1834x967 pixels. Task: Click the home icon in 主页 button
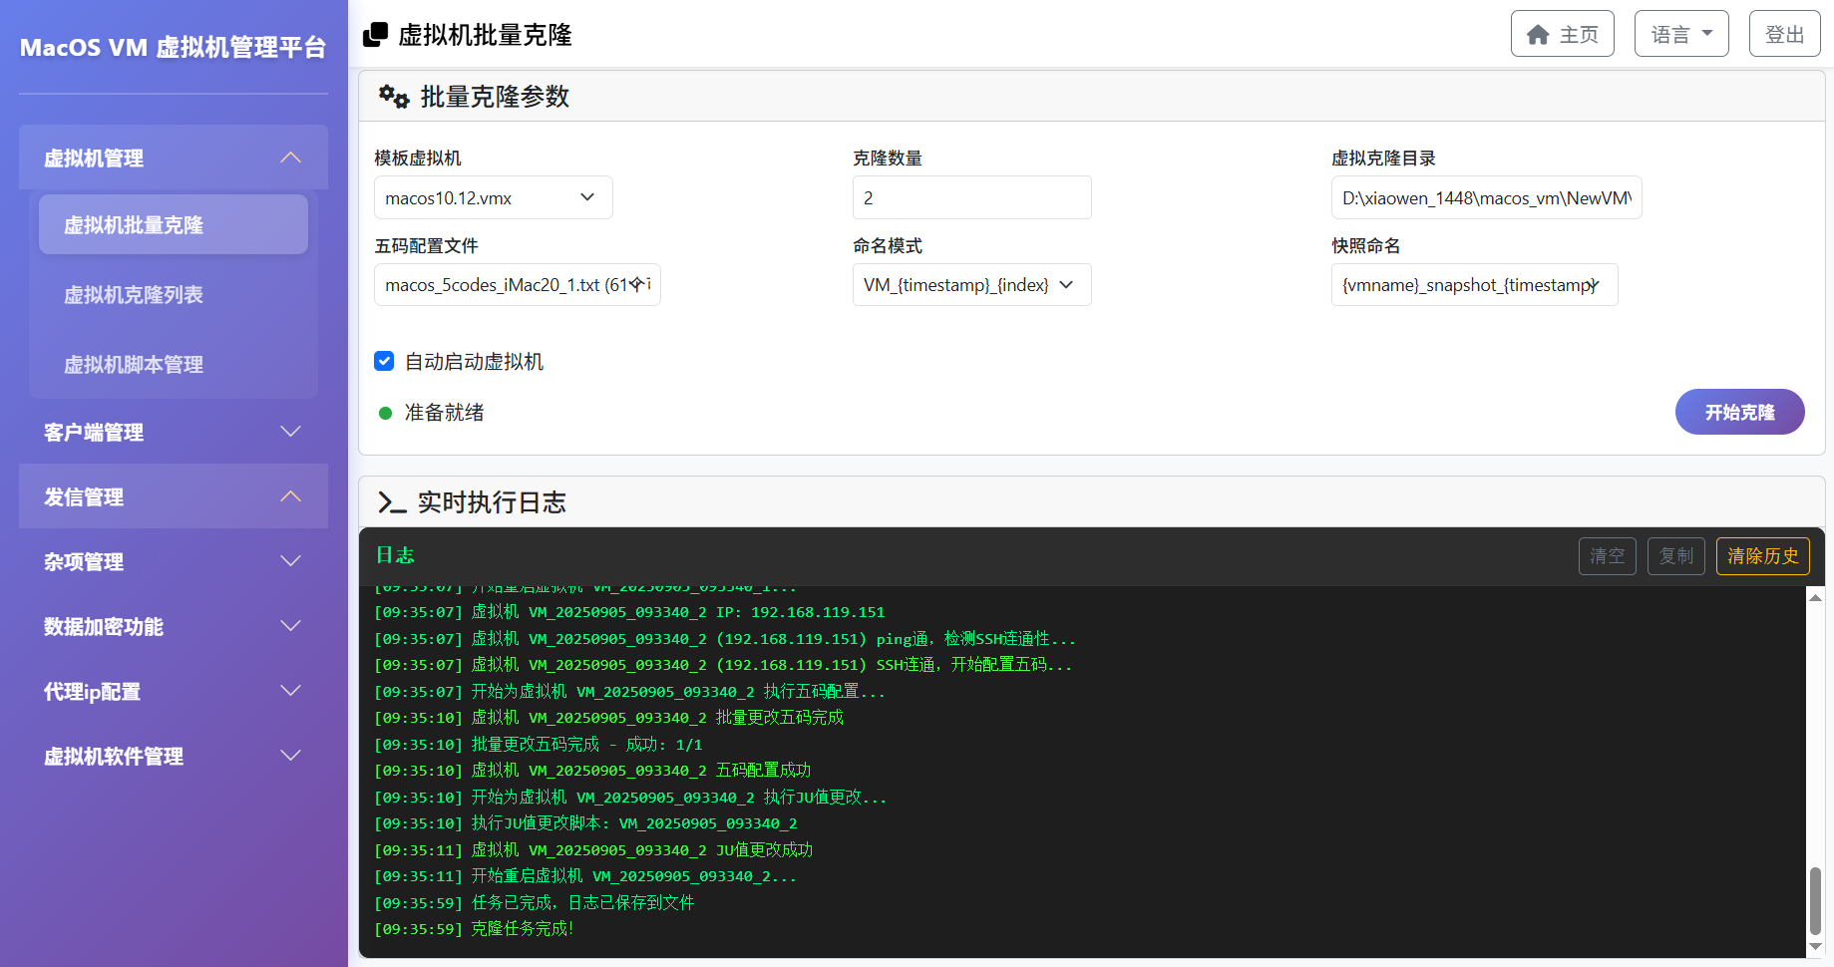tap(1538, 35)
